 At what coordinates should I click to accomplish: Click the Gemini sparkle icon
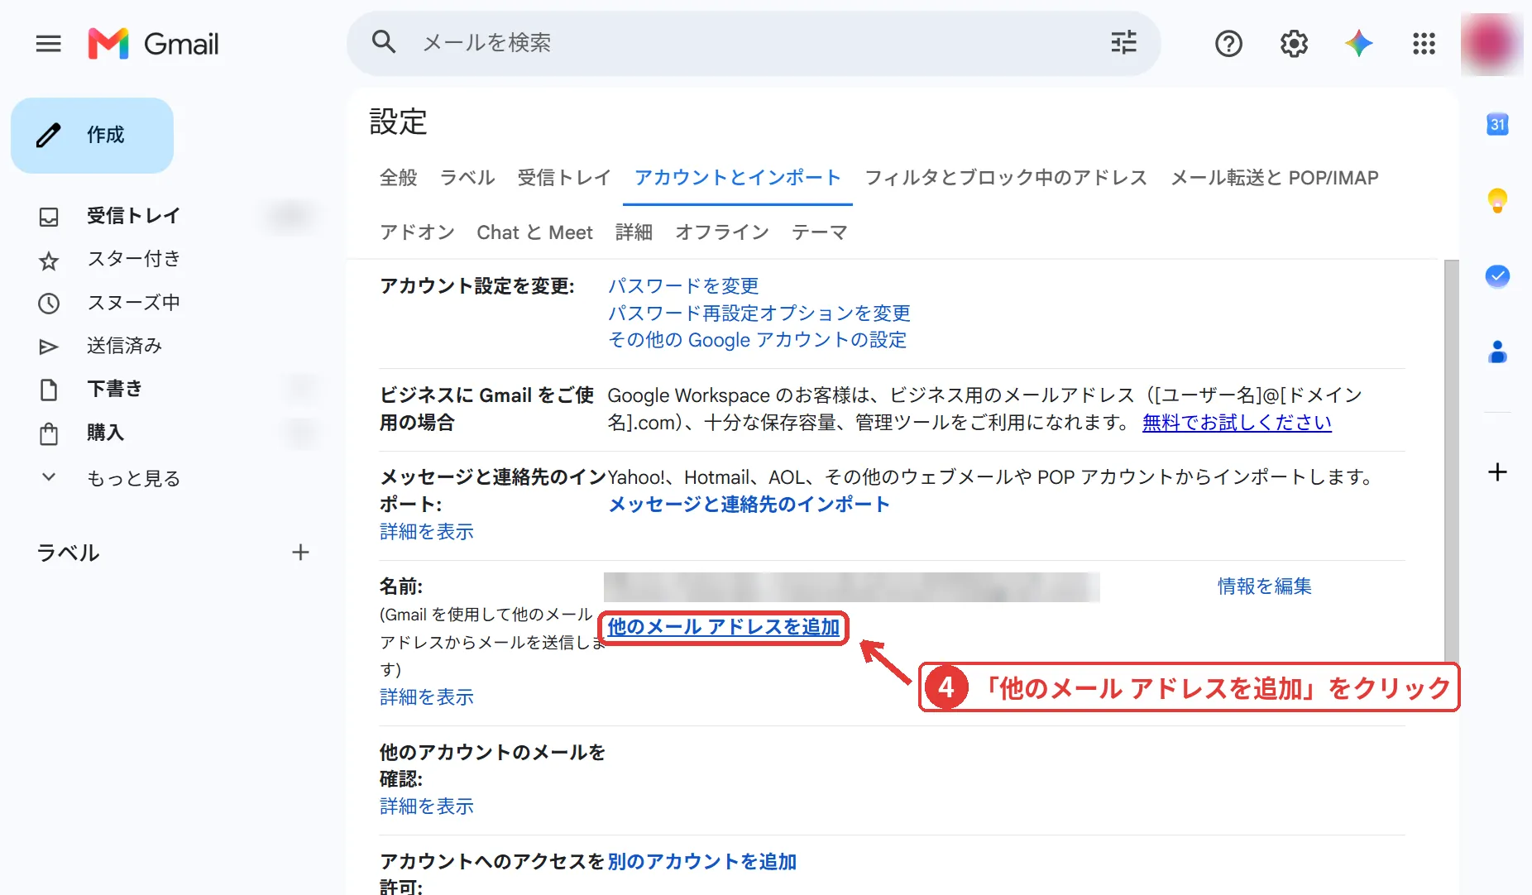(1358, 43)
